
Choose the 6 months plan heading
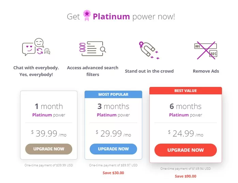click(x=185, y=106)
